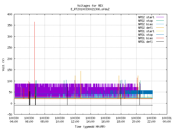
Task: Click the black line sample for NPD1 defl
Action: pos(160,42)
